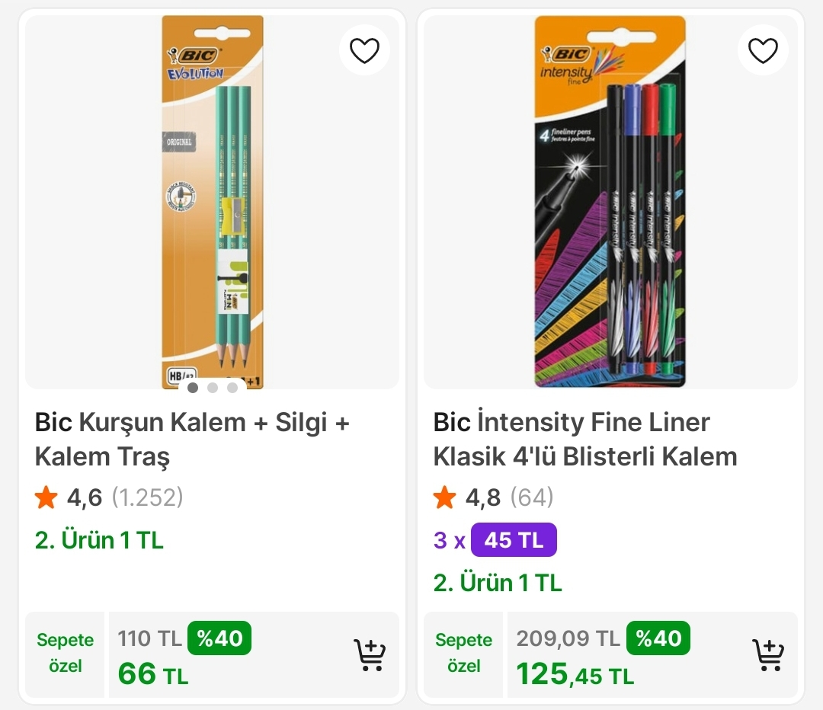
Task: Add Bic Kurşun Kalem to favorites via heart icon
Action: 364,50
